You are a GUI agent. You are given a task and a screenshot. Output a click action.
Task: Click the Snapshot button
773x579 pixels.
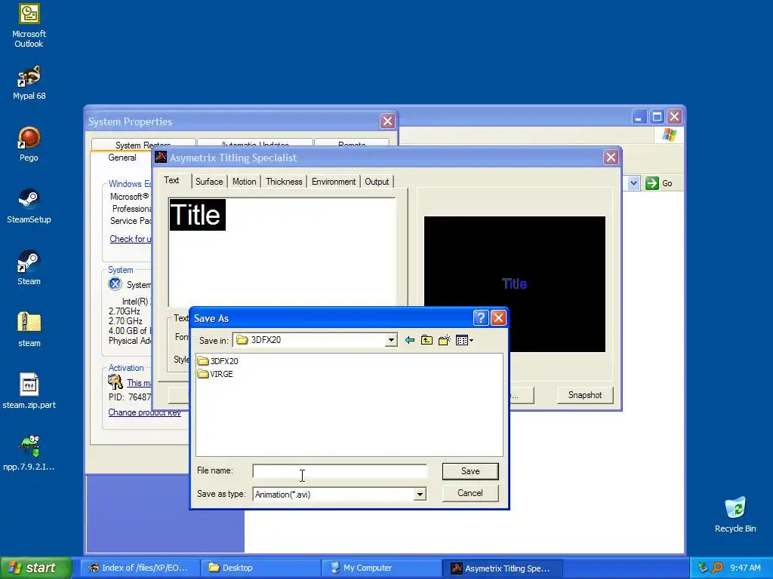(585, 395)
